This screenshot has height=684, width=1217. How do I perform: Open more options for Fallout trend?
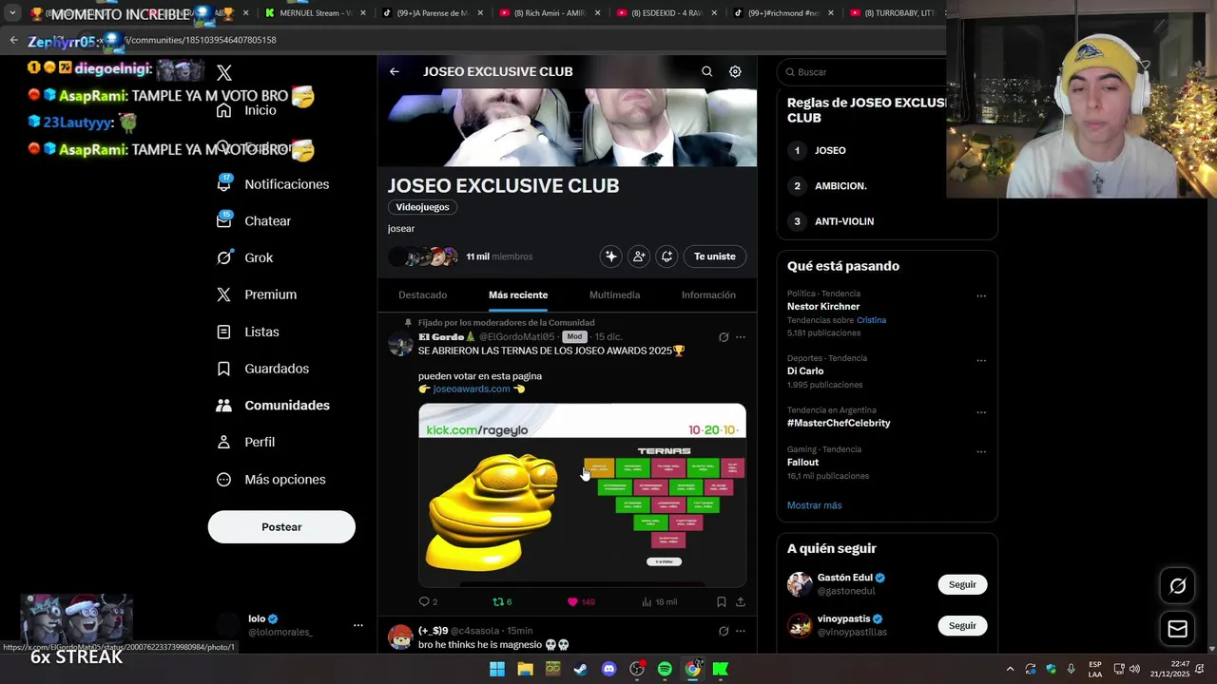click(x=981, y=451)
